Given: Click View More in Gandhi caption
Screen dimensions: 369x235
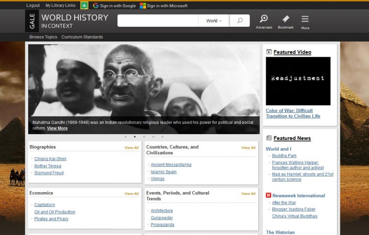Looking at the screenshot, I should coord(57,128).
